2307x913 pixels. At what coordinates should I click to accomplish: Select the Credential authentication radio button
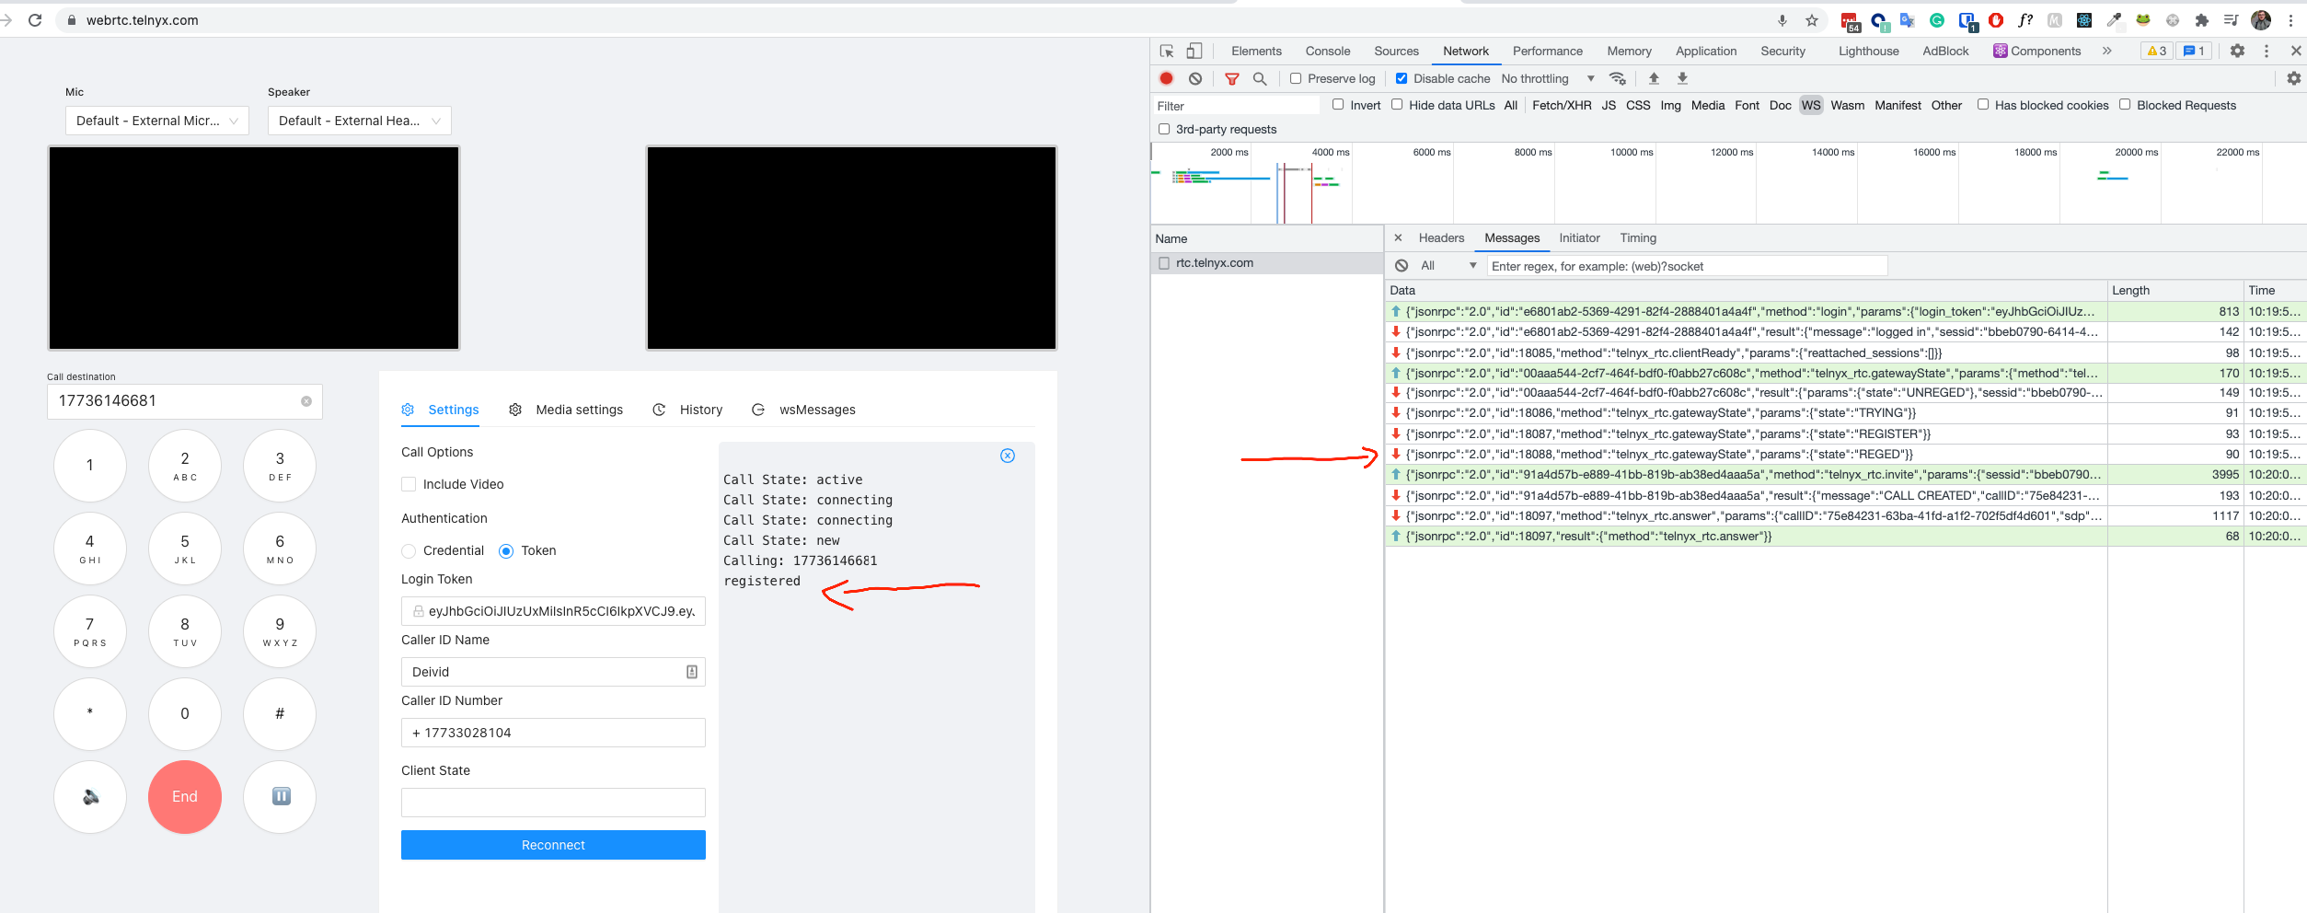[409, 550]
